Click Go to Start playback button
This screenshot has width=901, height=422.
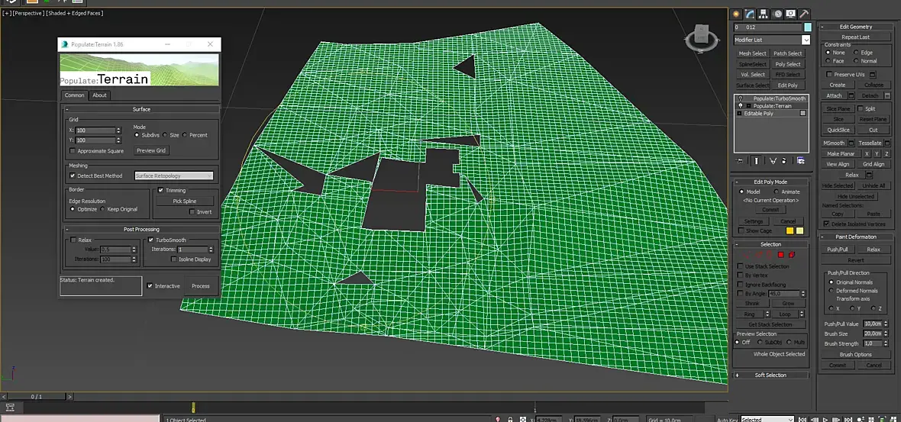(x=803, y=420)
